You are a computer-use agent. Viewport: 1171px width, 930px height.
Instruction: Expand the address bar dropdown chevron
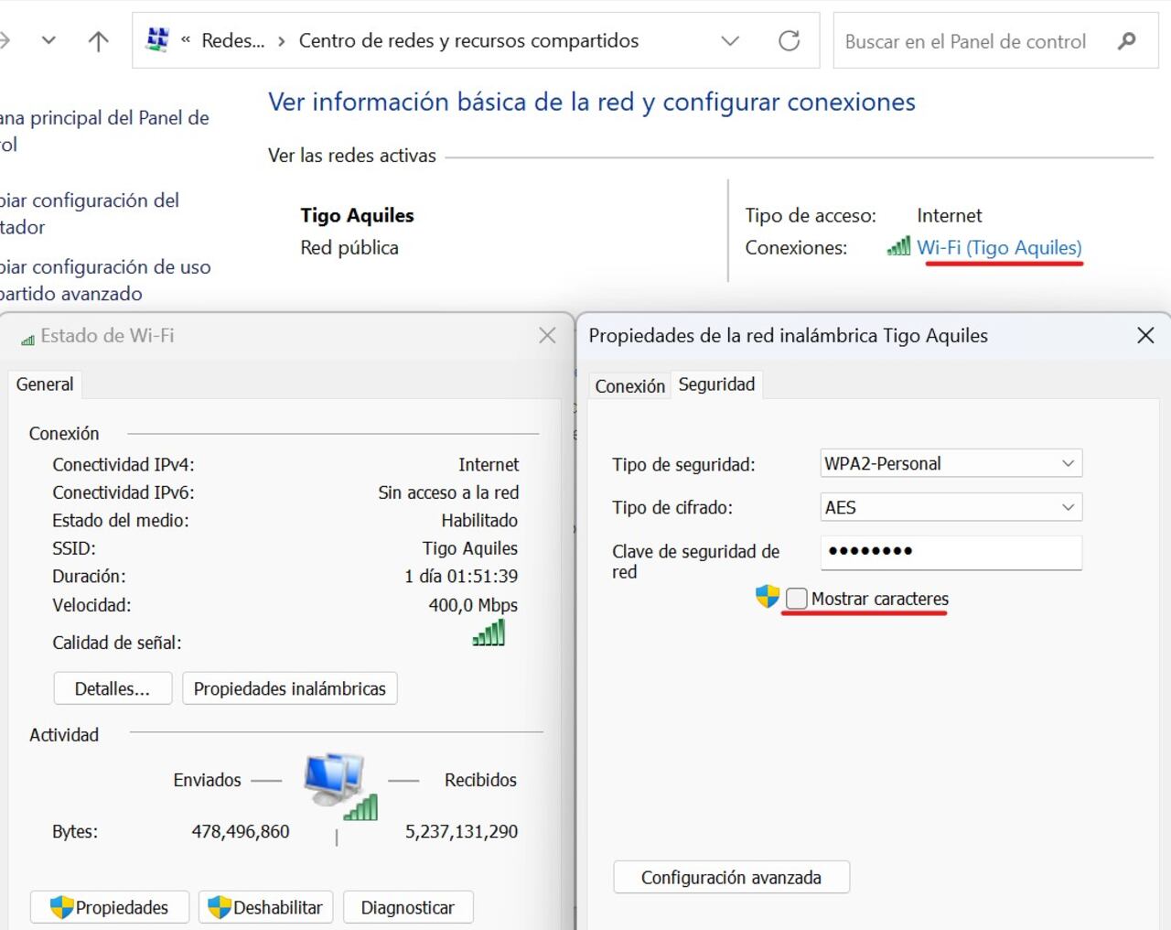point(729,40)
